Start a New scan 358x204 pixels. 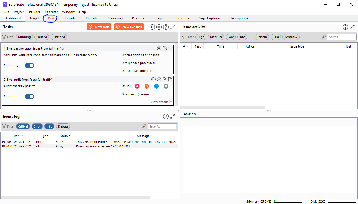99,27
